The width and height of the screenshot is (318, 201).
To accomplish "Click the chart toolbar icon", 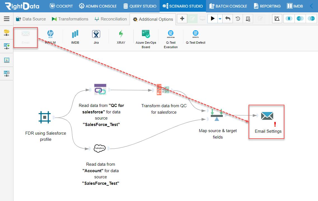I will [277, 19].
